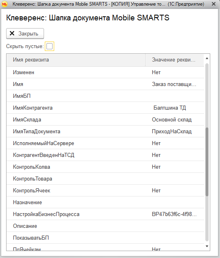Image resolution: width=220 pixels, height=258 pixels.
Task: Select the КонтрольКолва row
Action: 105,167
